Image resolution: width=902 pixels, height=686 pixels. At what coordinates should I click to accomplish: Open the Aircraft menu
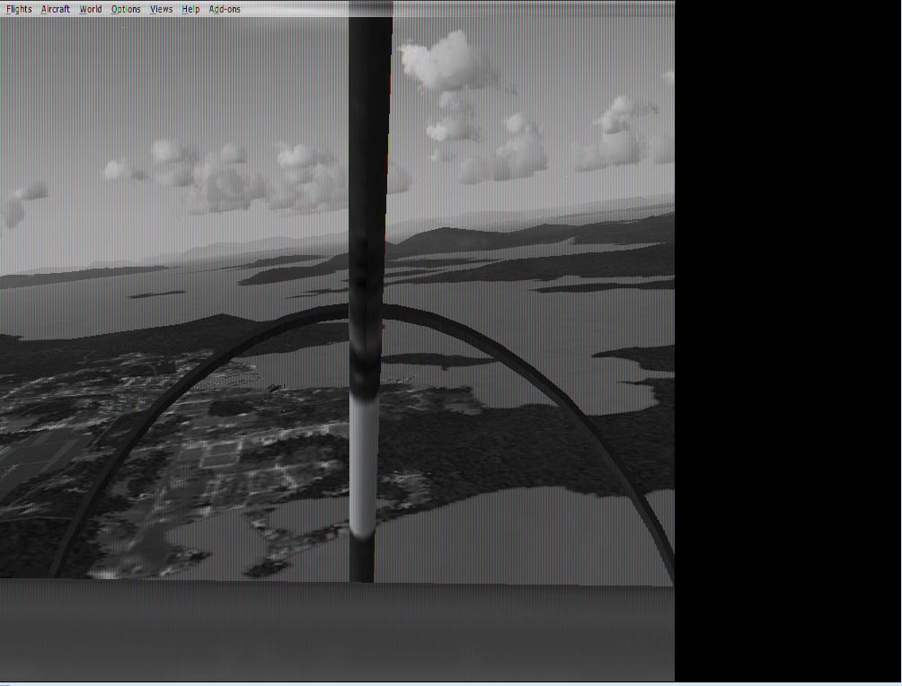coord(55,9)
